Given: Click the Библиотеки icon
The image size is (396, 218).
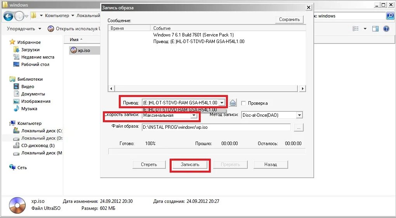Looking at the screenshot, I should [x=12, y=79].
